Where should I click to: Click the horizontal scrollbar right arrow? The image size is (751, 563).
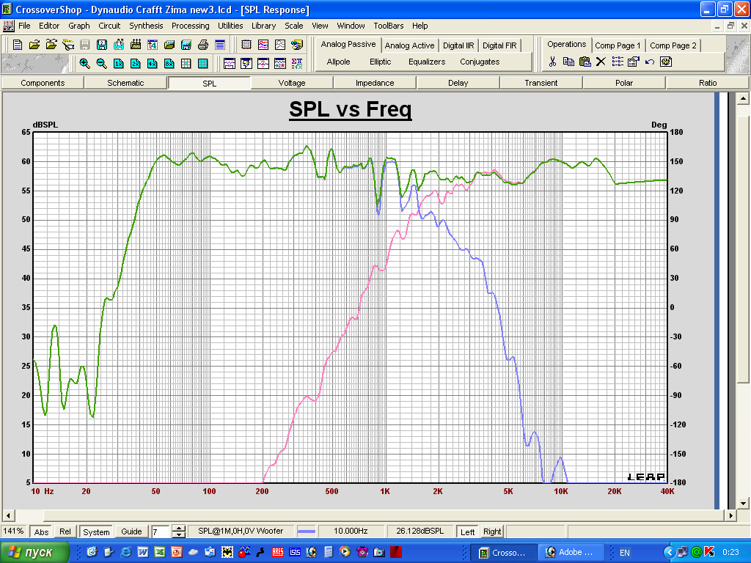pos(730,515)
